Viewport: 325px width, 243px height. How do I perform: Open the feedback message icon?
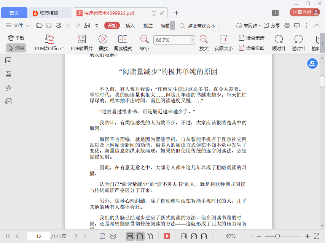click(x=297, y=26)
